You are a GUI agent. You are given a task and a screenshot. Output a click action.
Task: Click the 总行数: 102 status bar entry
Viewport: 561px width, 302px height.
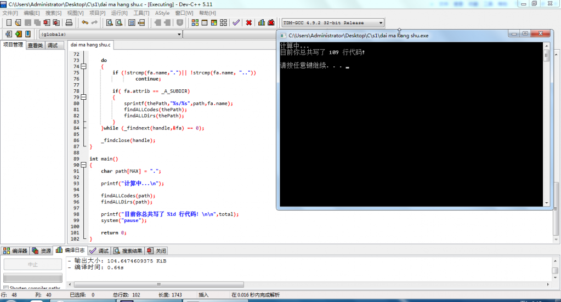pyautogui.click(x=127, y=295)
